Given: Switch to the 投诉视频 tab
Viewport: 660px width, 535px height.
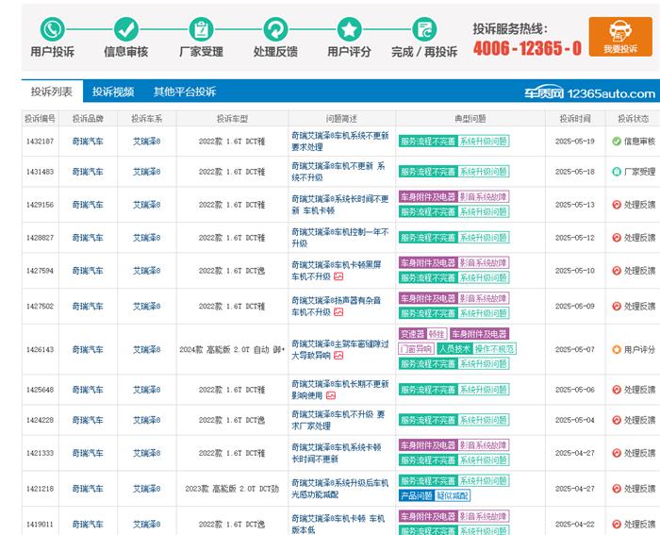Looking at the screenshot, I should 113,92.
